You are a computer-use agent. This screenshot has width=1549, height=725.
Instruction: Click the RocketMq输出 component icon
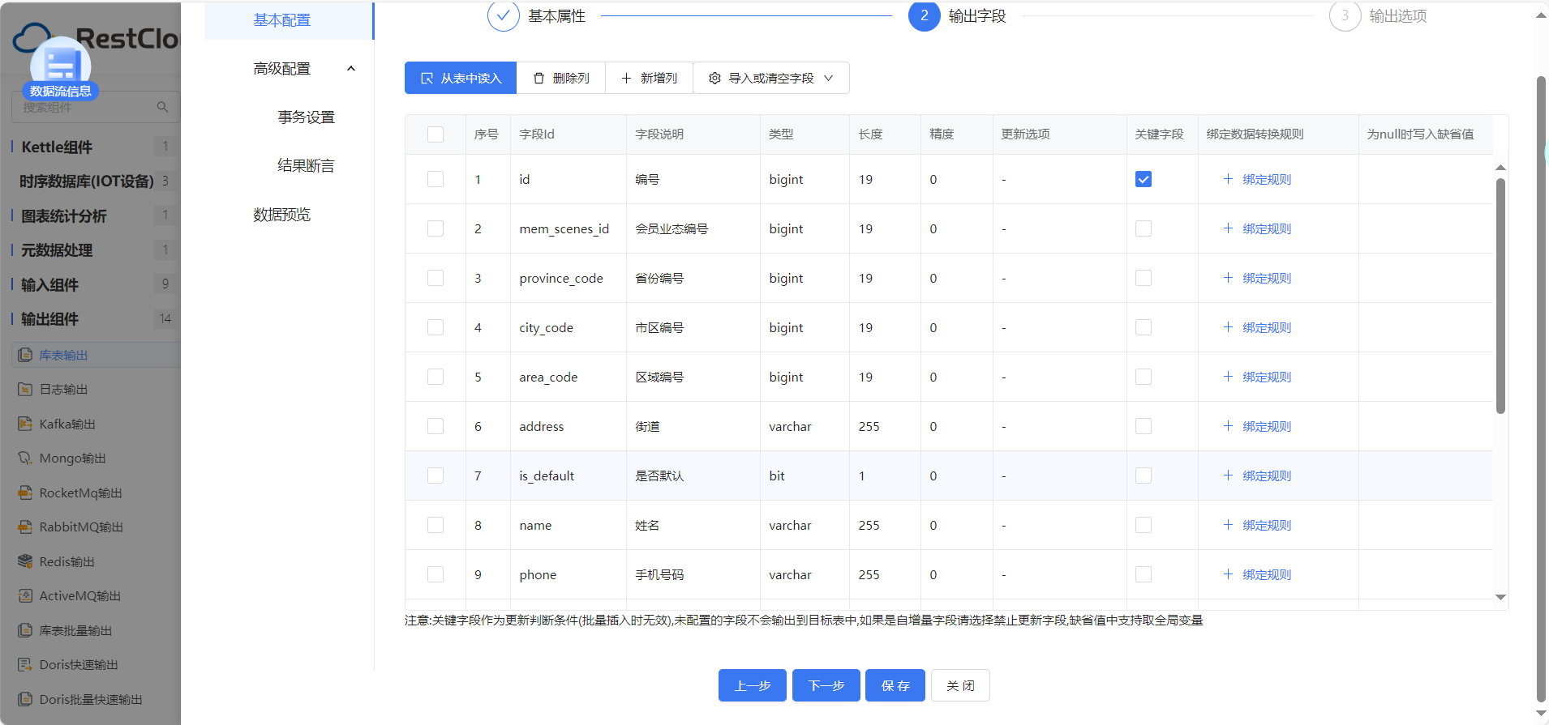pyautogui.click(x=25, y=493)
